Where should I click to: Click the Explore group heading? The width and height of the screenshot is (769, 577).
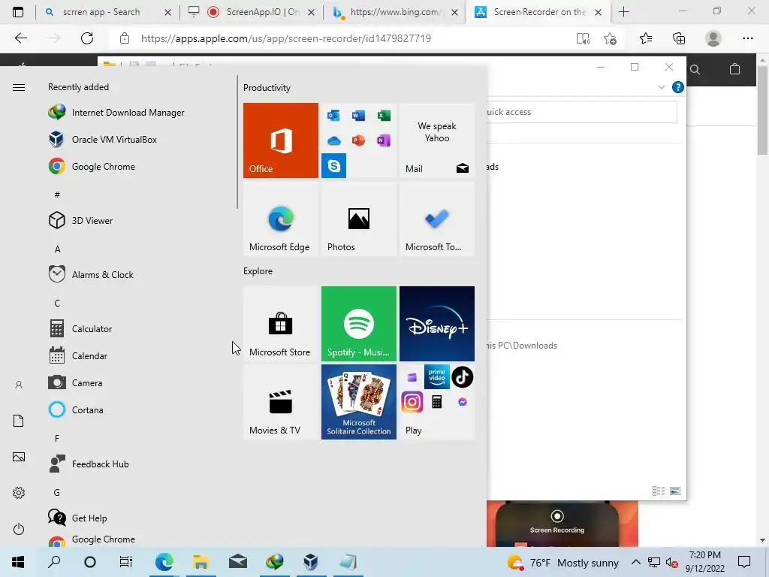[x=258, y=270]
